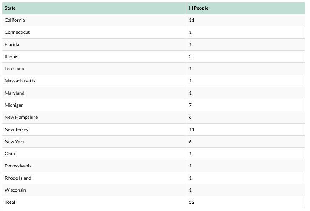The image size is (310, 211).
Task: Click the total value 52
Action: click(192, 202)
